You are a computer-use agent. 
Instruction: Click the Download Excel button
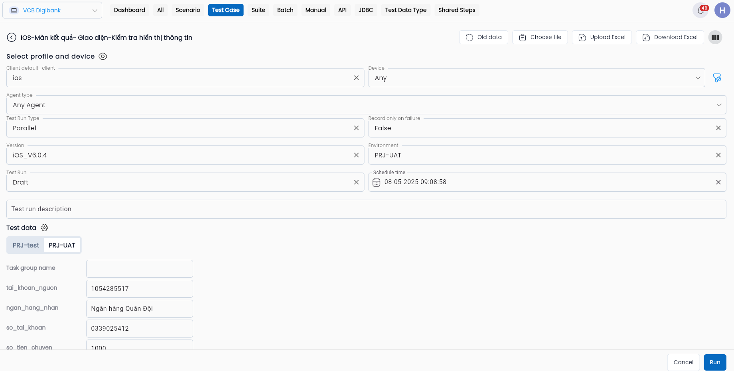click(x=670, y=37)
